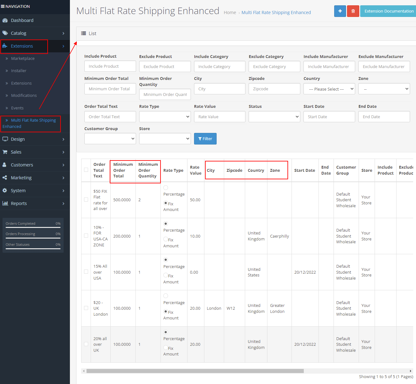Open the Marketing section via its share icon
The height and width of the screenshot is (384, 416).
point(5,177)
